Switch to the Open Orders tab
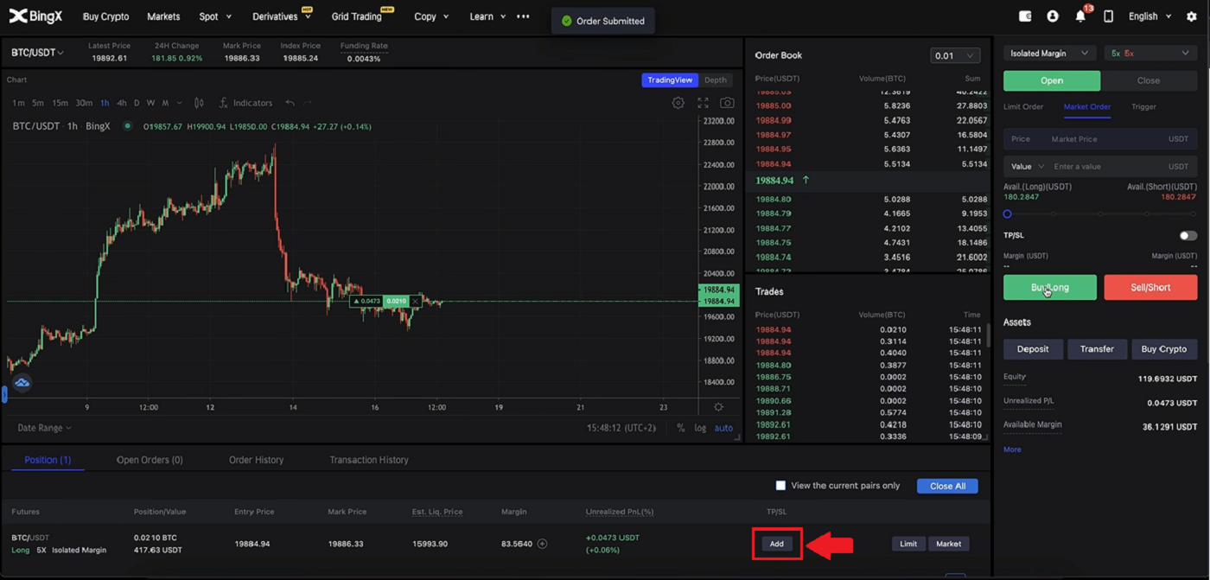The height and width of the screenshot is (580, 1210). pyautogui.click(x=149, y=459)
